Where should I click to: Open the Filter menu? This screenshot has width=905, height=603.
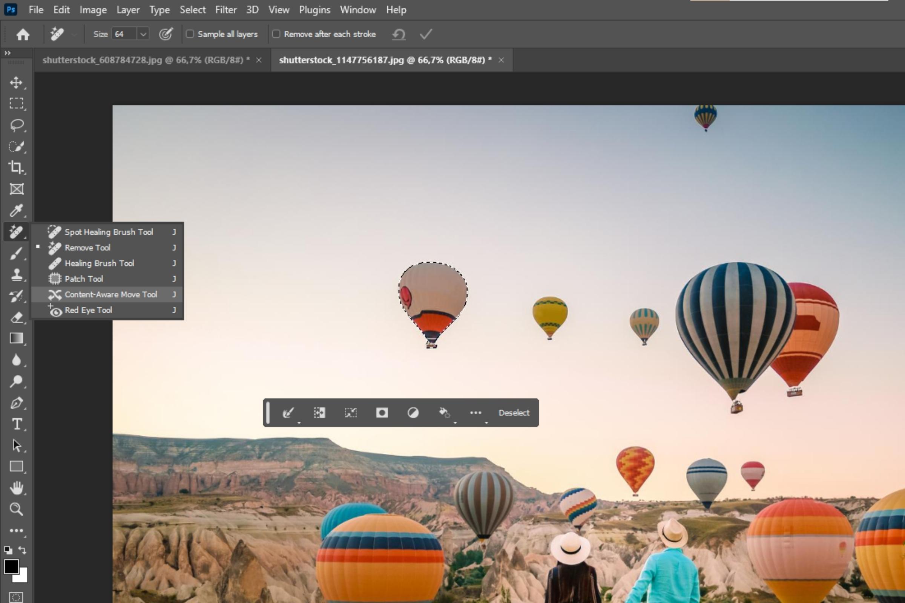[225, 10]
